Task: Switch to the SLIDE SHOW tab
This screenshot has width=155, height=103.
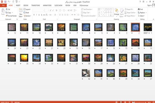Action: (x=58, y=5)
